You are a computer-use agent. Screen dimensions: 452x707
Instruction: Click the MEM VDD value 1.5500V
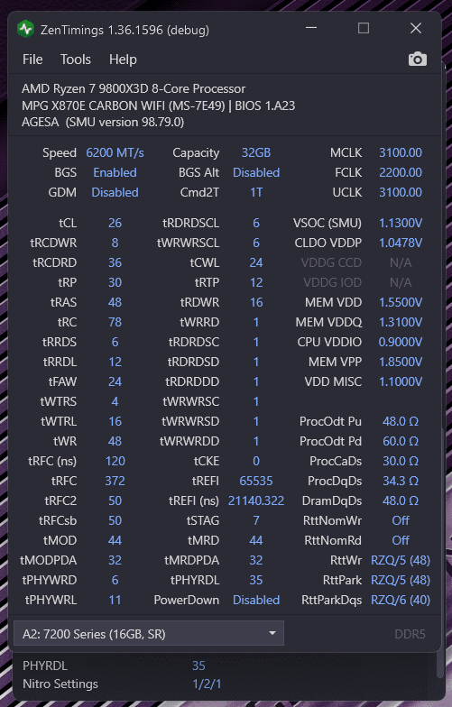401,303
